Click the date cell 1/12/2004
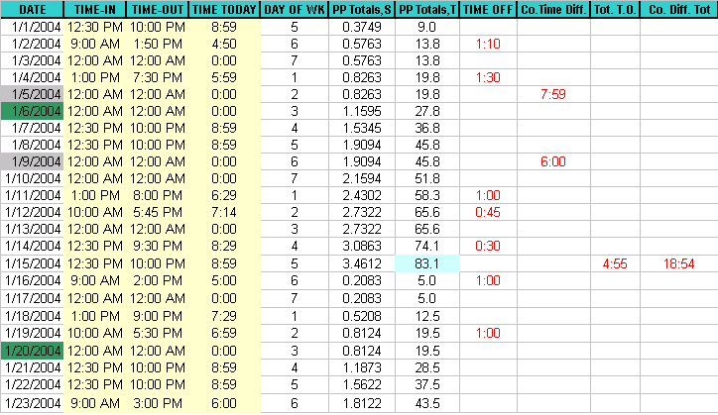 (32, 212)
